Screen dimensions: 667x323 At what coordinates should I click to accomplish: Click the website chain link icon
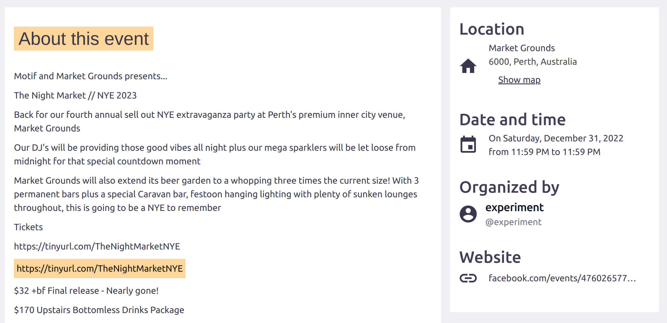468,278
